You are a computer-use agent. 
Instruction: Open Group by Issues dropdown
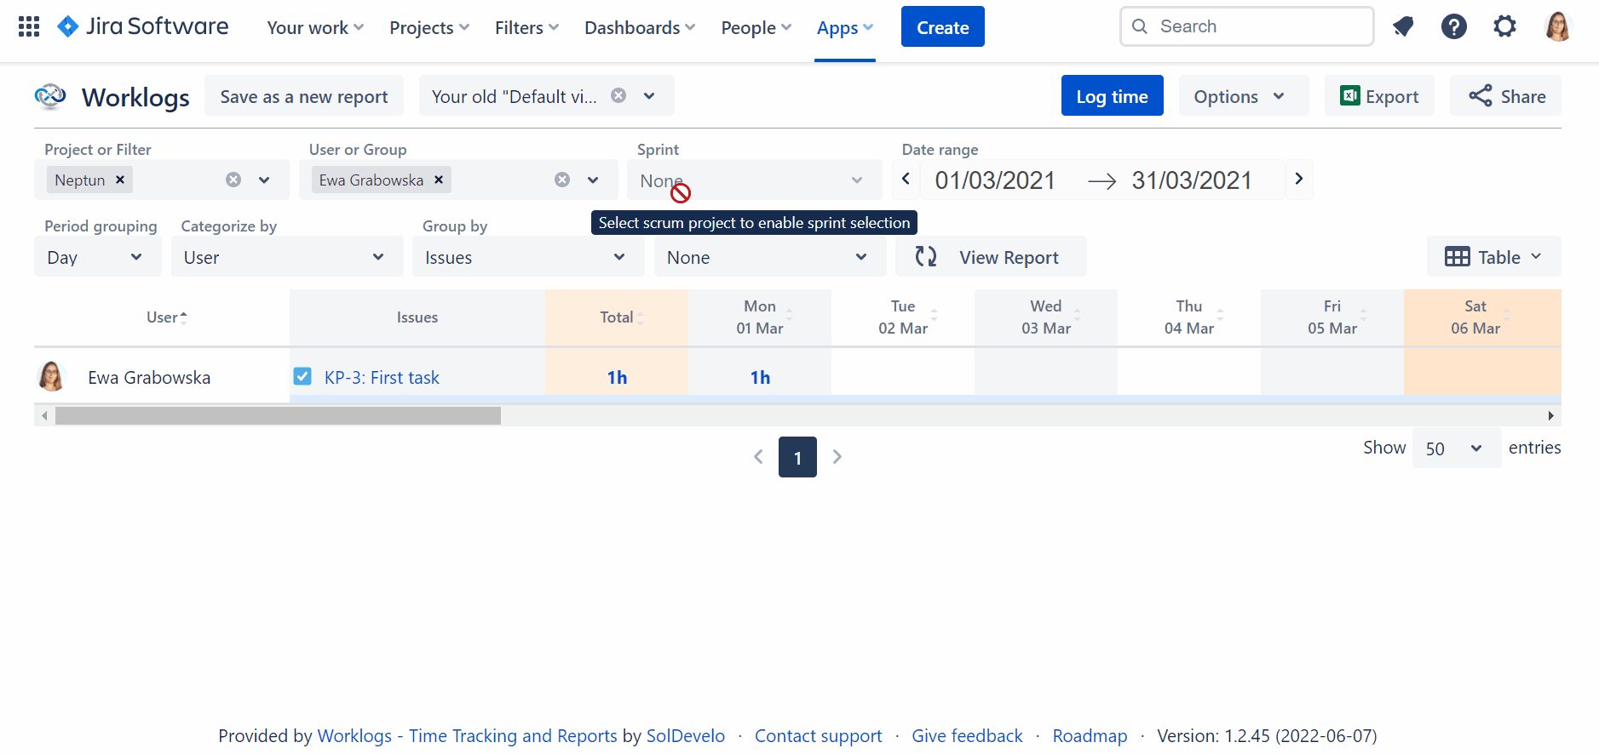click(x=528, y=256)
